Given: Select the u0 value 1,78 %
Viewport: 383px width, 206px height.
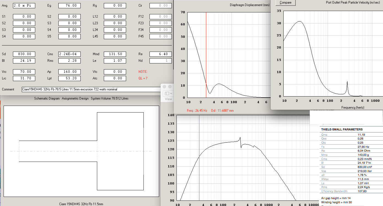Looking at the screenshot, I should (x=362, y=175).
